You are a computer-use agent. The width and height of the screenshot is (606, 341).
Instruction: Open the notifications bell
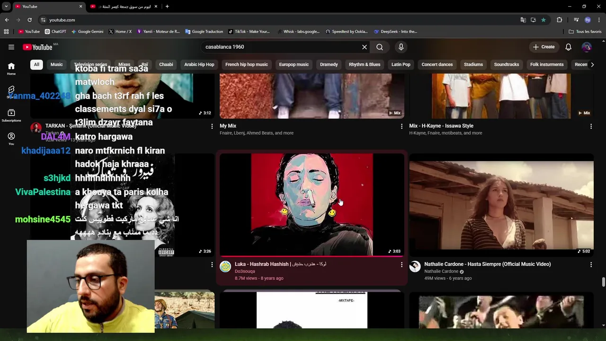568,47
